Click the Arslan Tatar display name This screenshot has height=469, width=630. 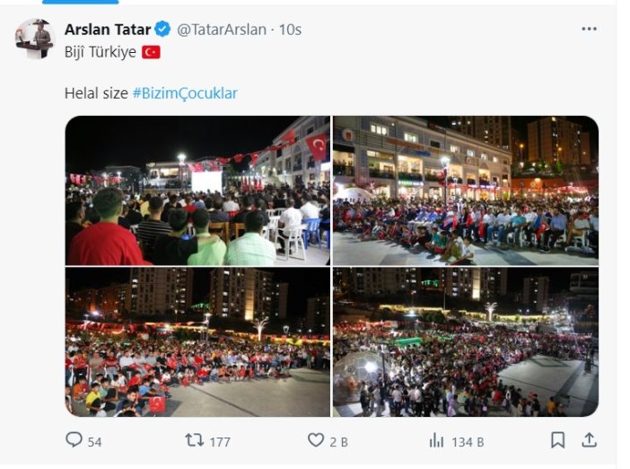pyautogui.click(x=108, y=30)
